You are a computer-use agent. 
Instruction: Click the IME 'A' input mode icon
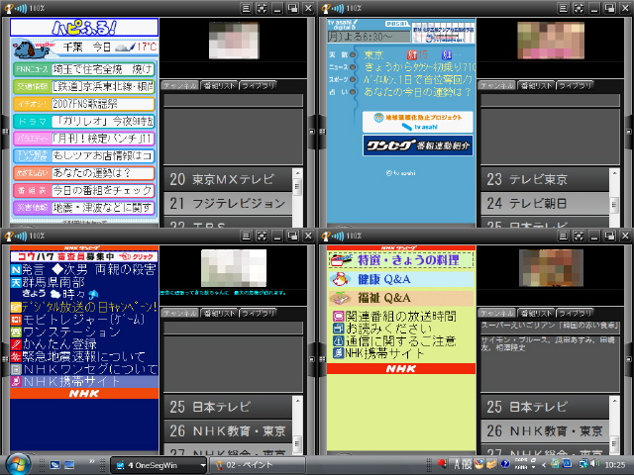click(x=457, y=464)
